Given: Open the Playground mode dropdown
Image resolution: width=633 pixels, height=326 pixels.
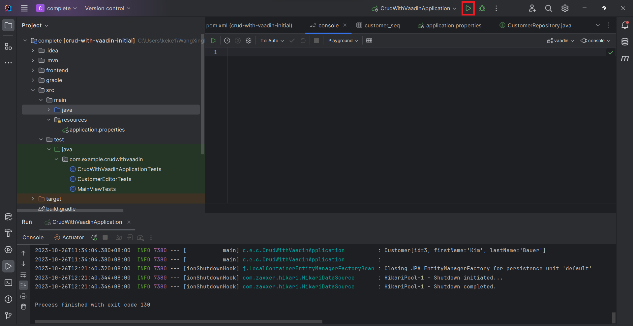Looking at the screenshot, I should pyautogui.click(x=343, y=41).
